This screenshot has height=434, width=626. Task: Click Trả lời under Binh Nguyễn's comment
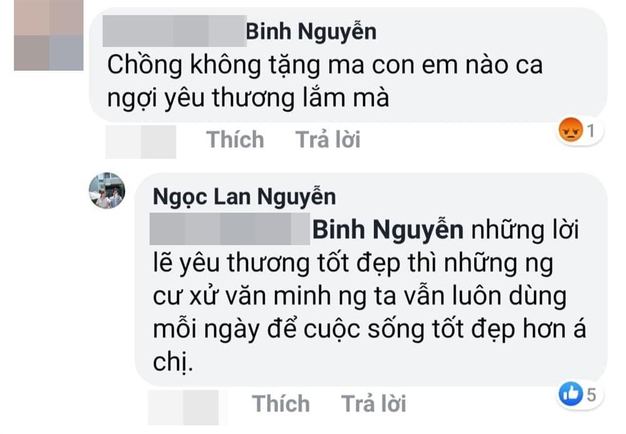pyautogui.click(x=328, y=140)
